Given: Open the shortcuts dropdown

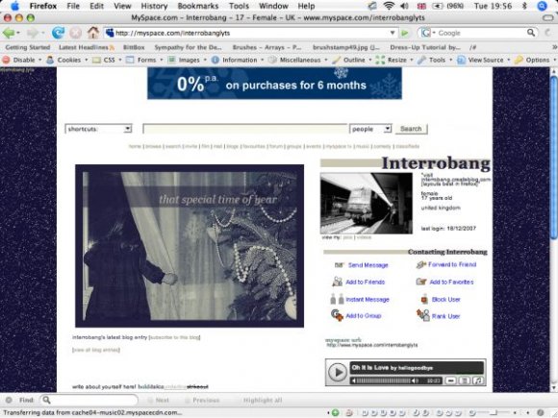Looking at the screenshot, I should (x=98, y=129).
